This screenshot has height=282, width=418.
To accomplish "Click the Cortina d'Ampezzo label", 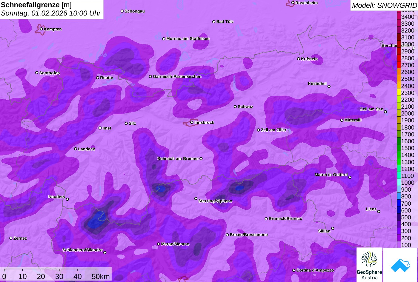I will click(x=315, y=270).
